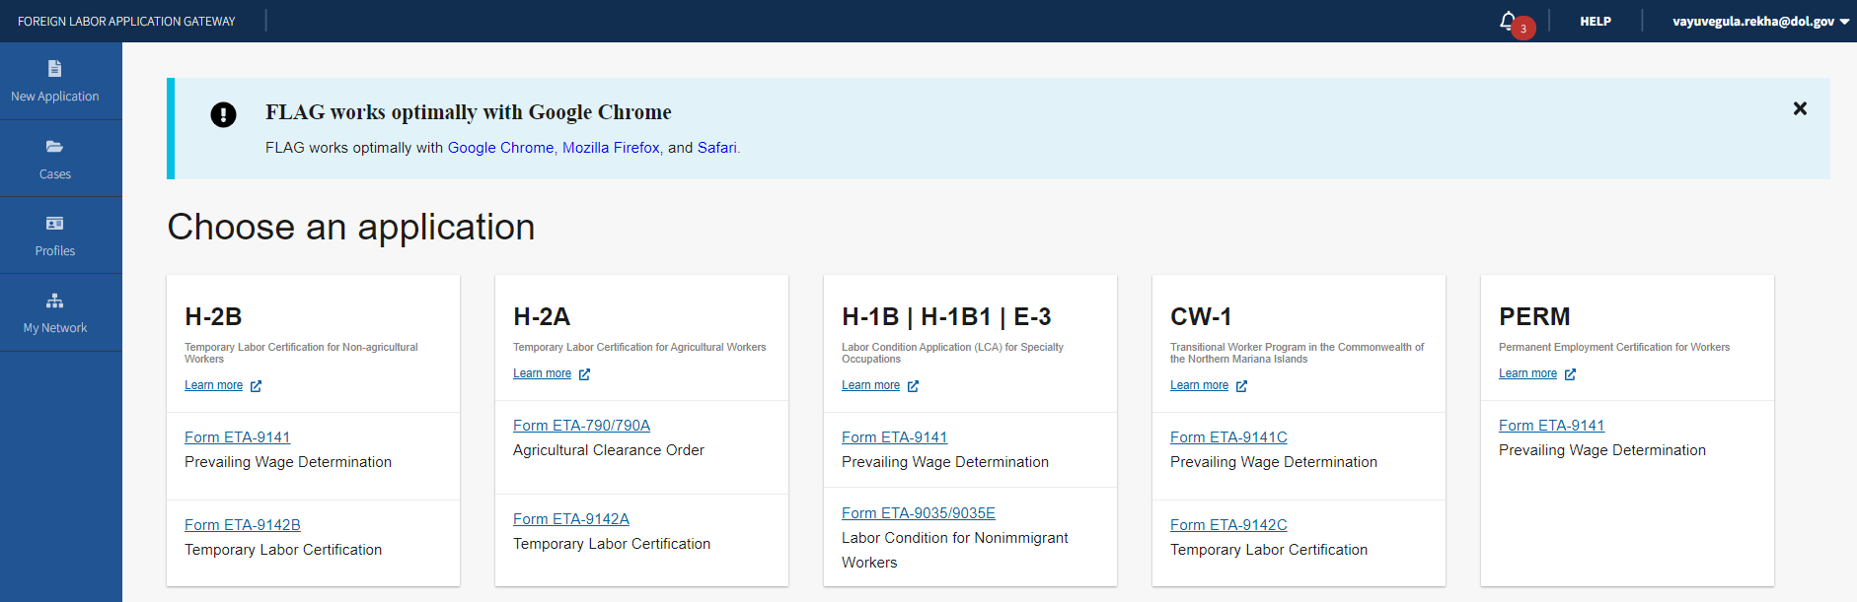Open H-2B Learn more link

click(x=213, y=385)
